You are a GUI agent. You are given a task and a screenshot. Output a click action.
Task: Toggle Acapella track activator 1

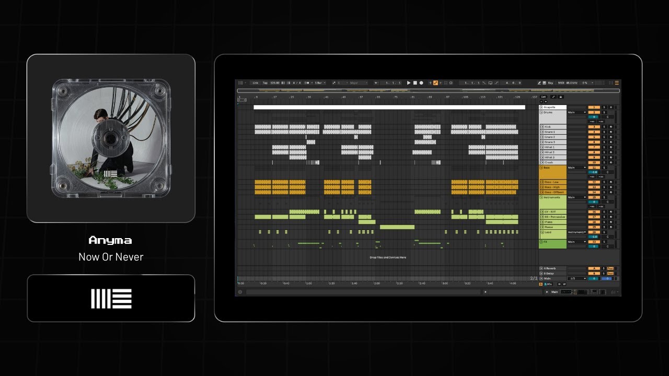(594, 107)
